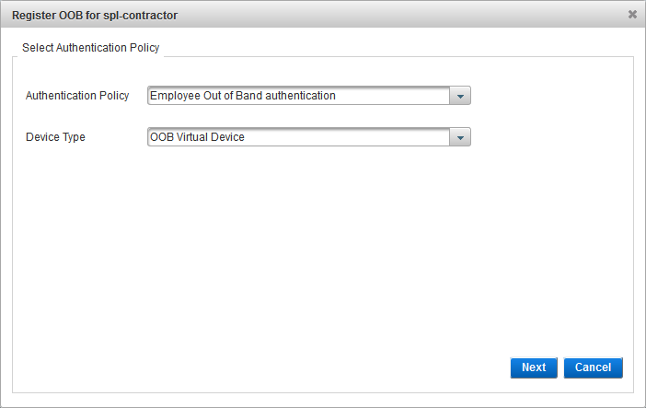Image resolution: width=646 pixels, height=408 pixels.
Task: Expand the Employee Out of Band authentication list
Action: tap(460, 96)
